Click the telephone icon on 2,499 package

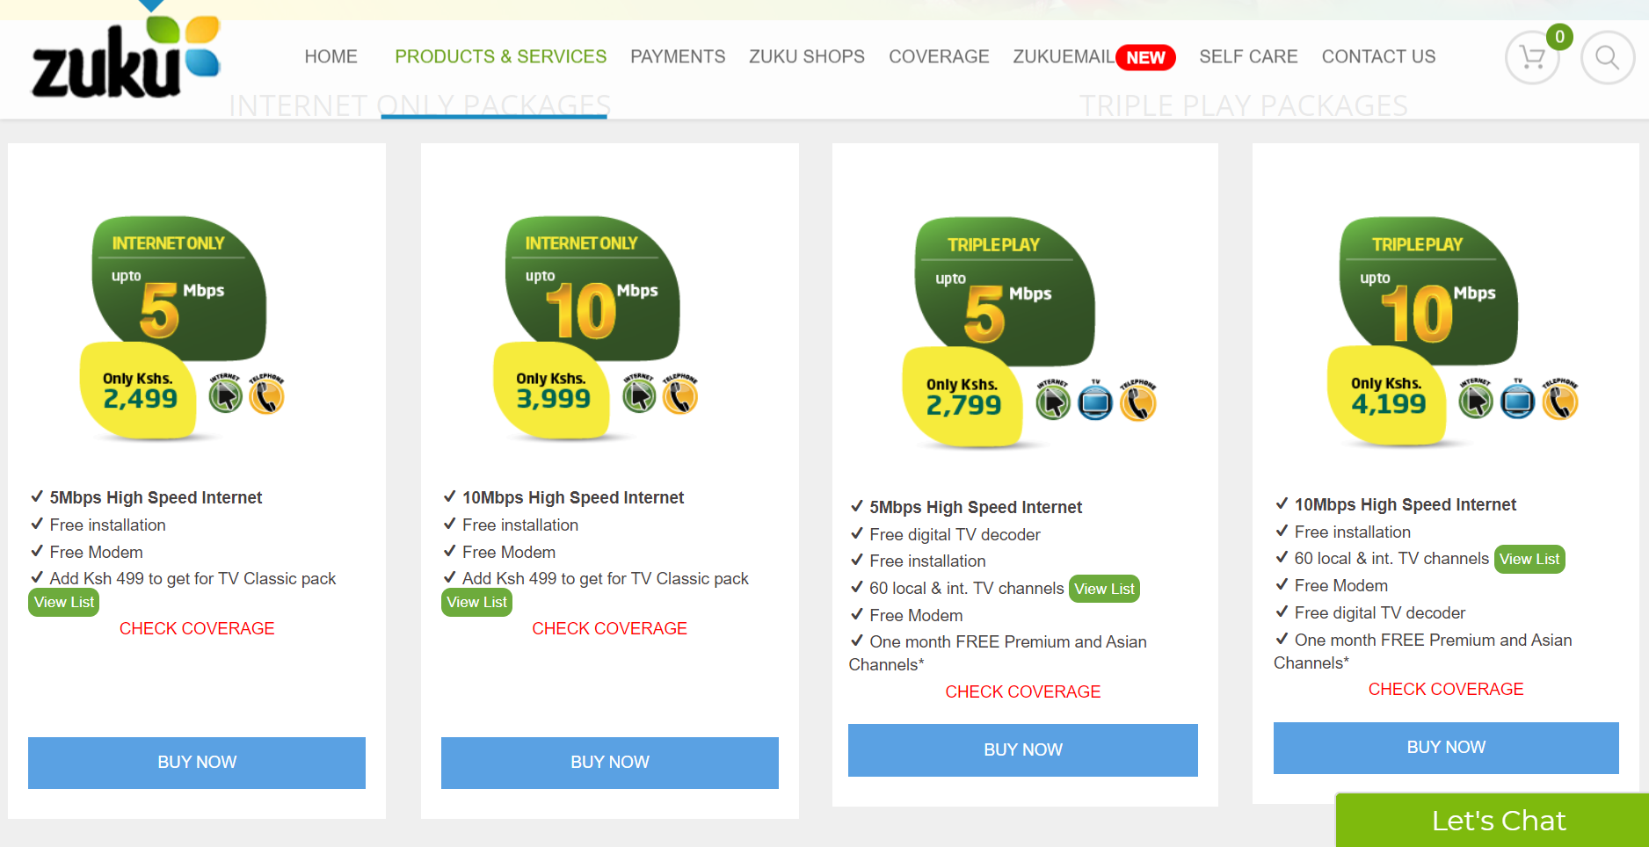tap(266, 395)
